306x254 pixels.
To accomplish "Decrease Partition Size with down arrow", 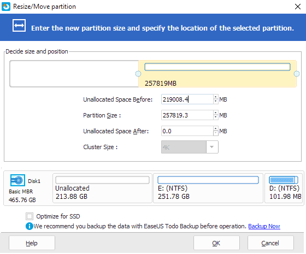I will pyautogui.click(x=215, y=117).
